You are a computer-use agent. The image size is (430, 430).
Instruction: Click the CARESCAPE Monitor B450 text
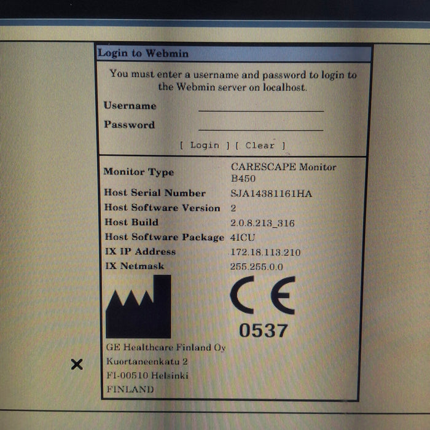tap(283, 173)
